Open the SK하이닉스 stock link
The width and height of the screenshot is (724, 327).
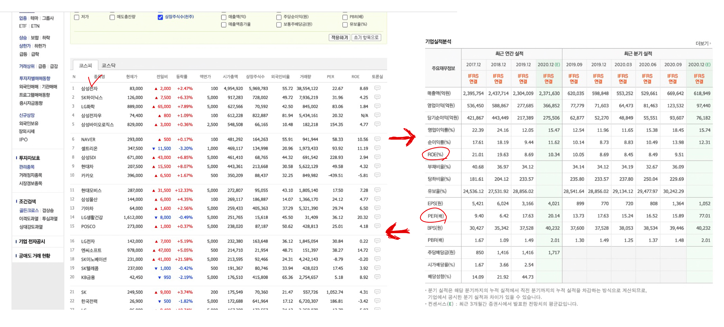[92, 97]
